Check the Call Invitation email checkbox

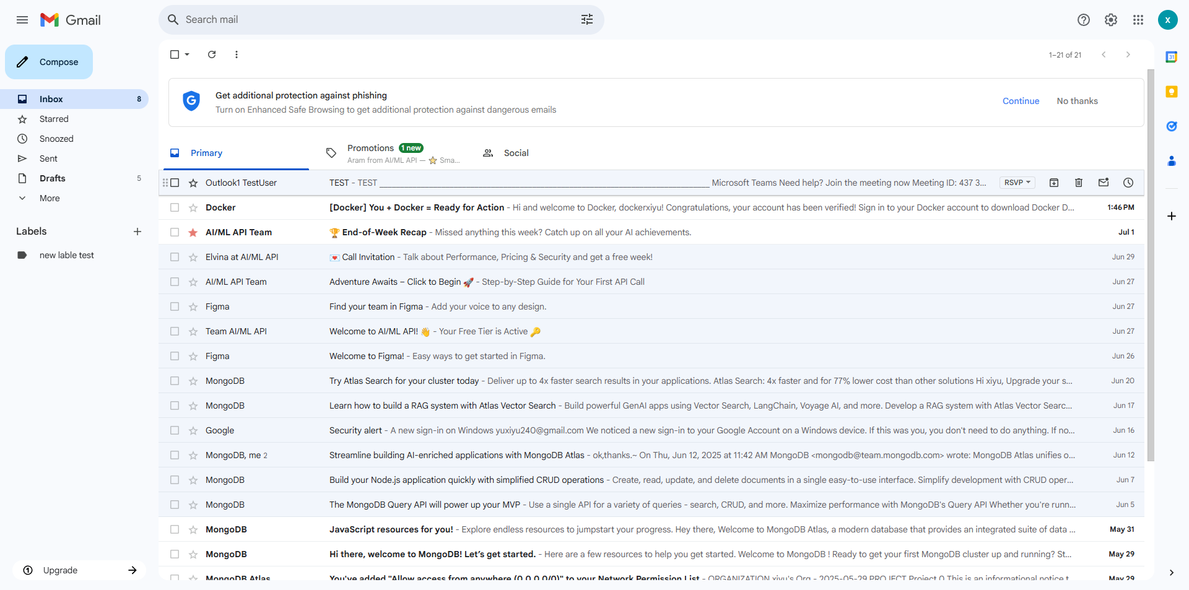(x=175, y=257)
